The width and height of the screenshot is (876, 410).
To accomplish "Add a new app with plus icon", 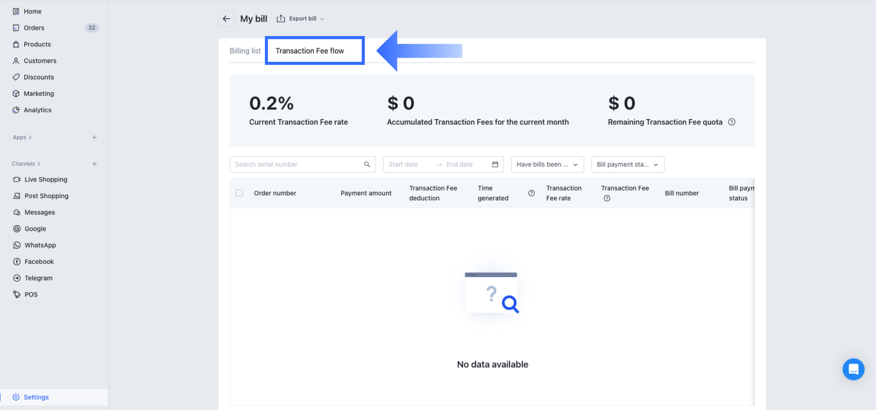I will [x=94, y=138].
